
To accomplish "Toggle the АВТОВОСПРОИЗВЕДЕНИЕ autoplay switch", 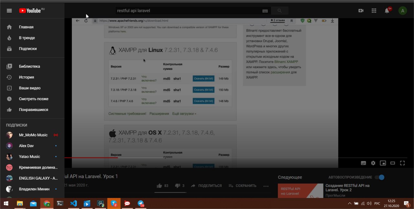I will (379, 177).
